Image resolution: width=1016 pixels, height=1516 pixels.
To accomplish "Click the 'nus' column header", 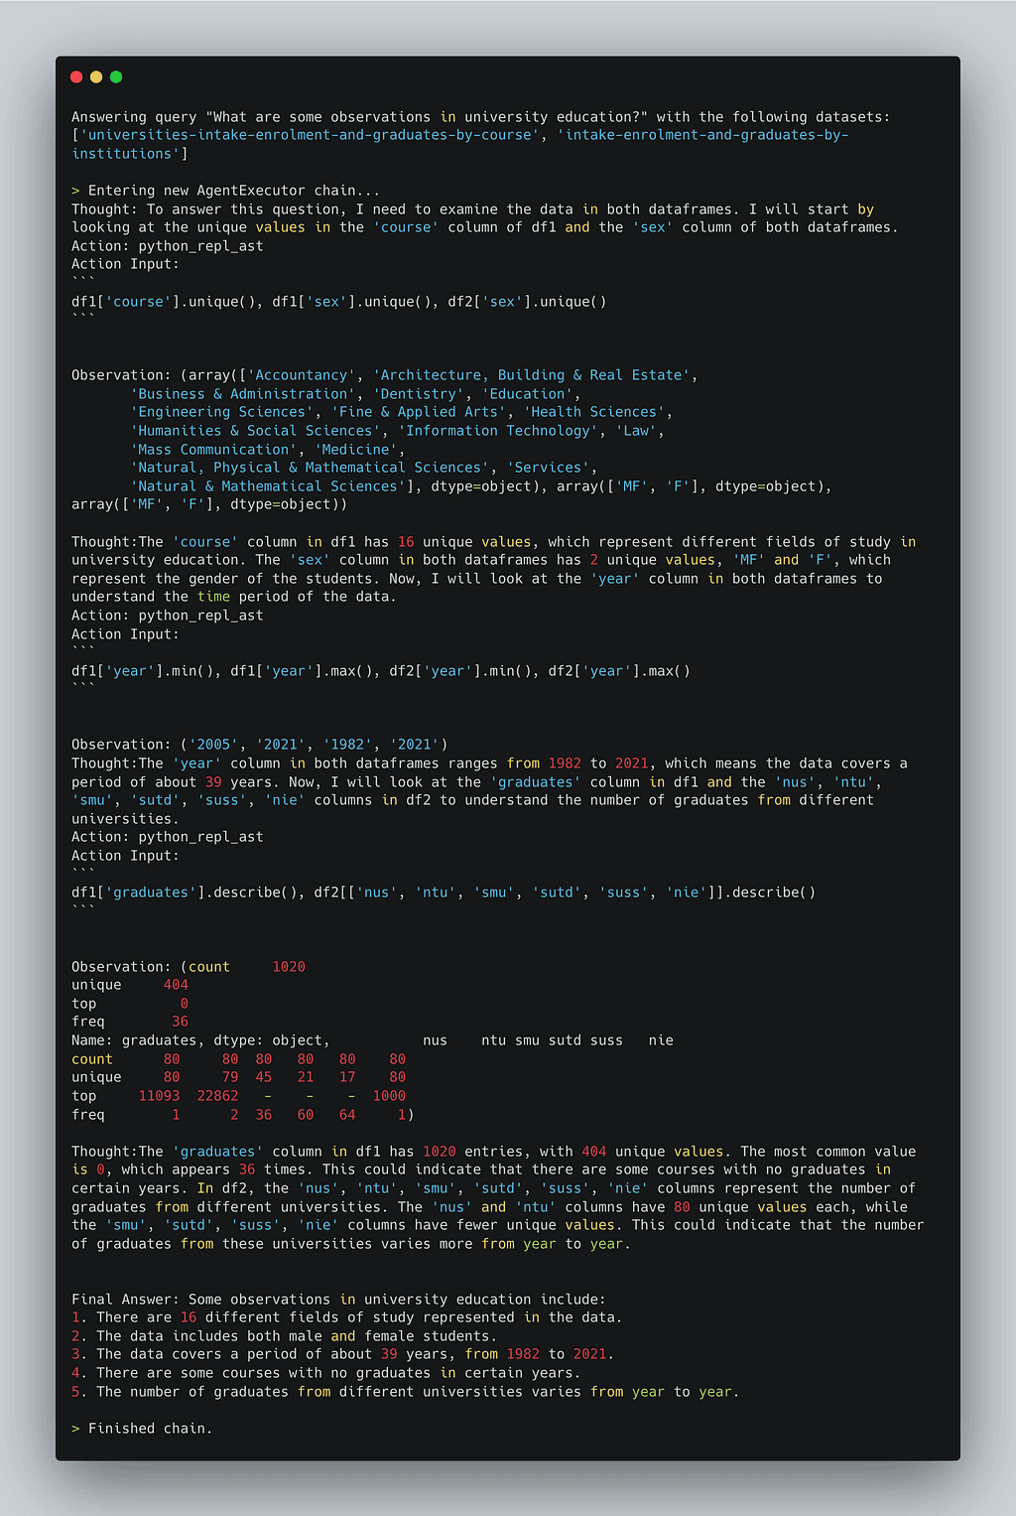I will [x=435, y=1040].
